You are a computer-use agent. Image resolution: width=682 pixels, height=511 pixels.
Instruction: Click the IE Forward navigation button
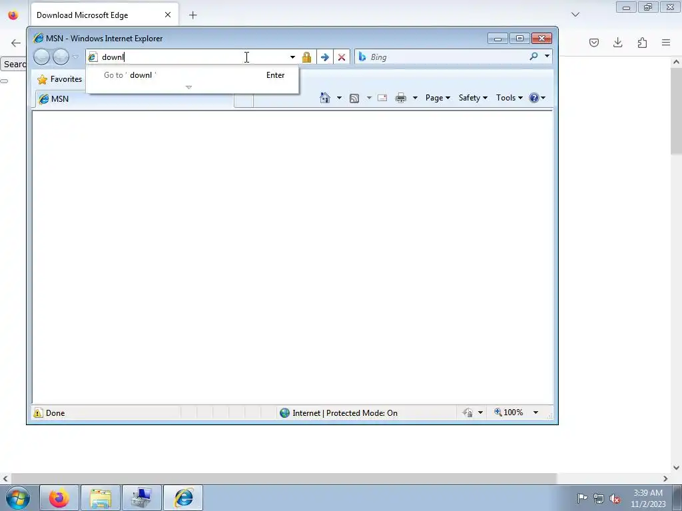[61, 57]
